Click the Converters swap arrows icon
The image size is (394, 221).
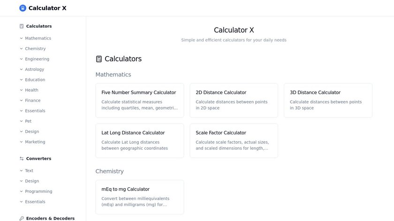pos(22,159)
